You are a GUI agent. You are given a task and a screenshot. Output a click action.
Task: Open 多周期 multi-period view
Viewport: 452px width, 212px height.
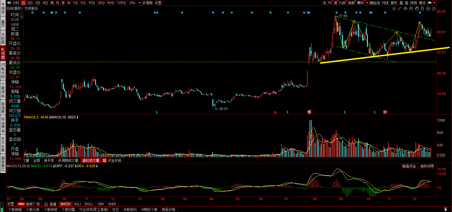click(147, 3)
